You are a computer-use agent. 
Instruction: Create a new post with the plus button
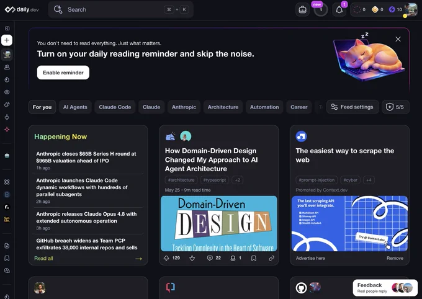tap(7, 40)
